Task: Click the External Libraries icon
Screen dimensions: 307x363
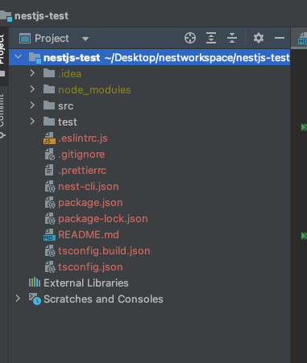Action: click(x=35, y=283)
